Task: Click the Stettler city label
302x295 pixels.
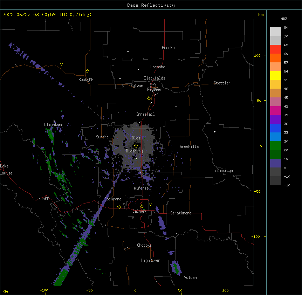Action: click(x=222, y=83)
